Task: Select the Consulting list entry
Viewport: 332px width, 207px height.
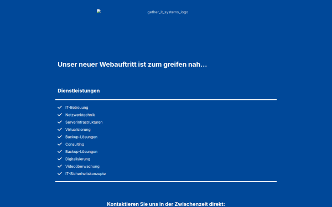Action: [75, 145]
